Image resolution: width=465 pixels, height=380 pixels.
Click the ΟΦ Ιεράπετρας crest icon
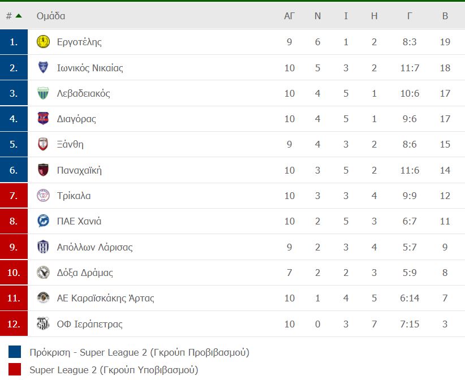pyautogui.click(x=43, y=323)
